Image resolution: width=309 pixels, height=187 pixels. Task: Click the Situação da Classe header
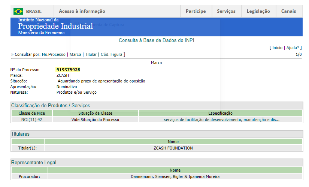click(95, 113)
